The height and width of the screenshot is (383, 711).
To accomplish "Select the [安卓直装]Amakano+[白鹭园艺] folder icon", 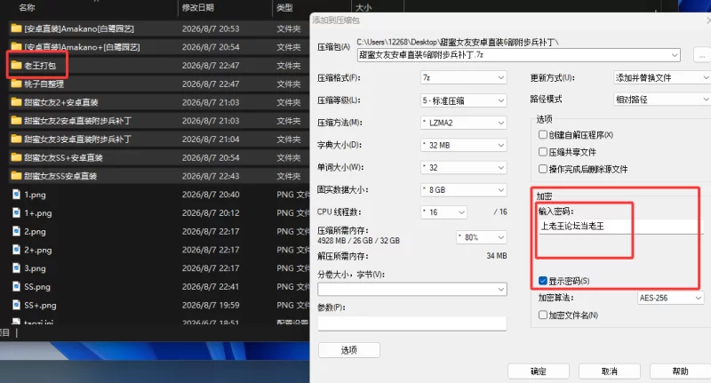I will tap(16, 47).
